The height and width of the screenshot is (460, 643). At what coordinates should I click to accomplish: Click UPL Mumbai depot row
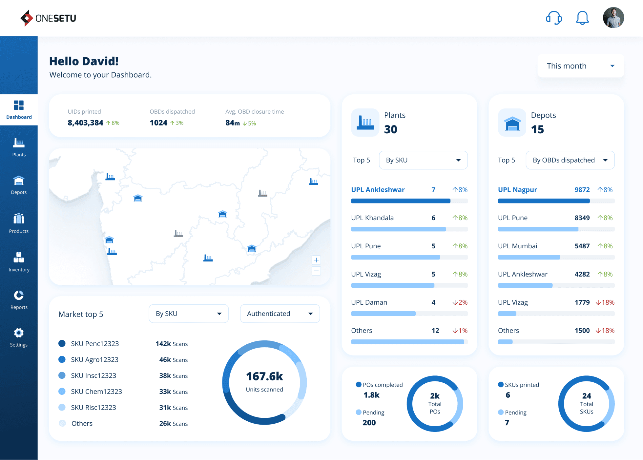point(556,252)
